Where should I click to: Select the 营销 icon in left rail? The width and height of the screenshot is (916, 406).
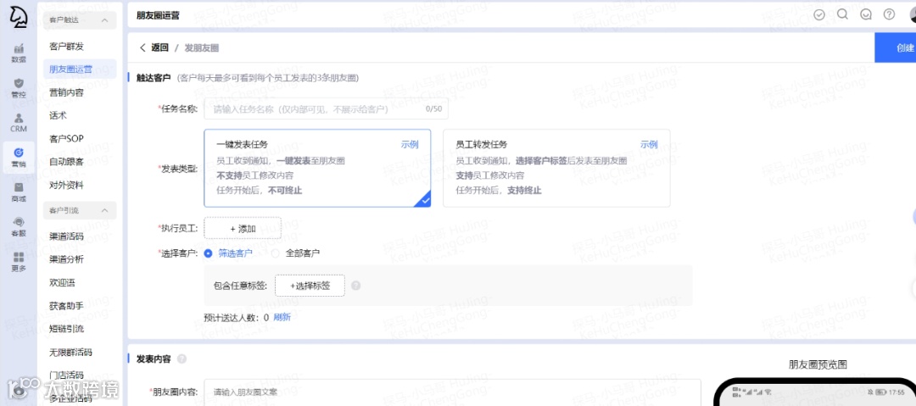[x=19, y=158]
